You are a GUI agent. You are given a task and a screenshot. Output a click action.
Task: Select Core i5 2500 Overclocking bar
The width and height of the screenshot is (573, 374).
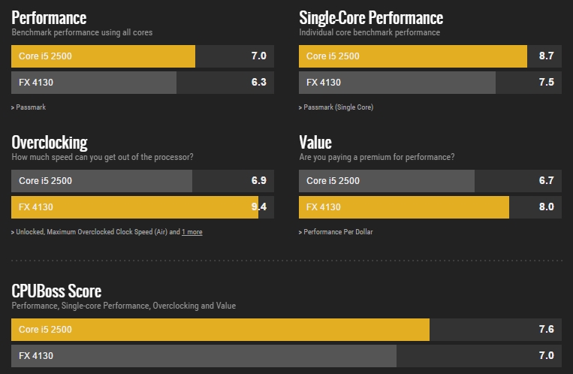click(143, 181)
